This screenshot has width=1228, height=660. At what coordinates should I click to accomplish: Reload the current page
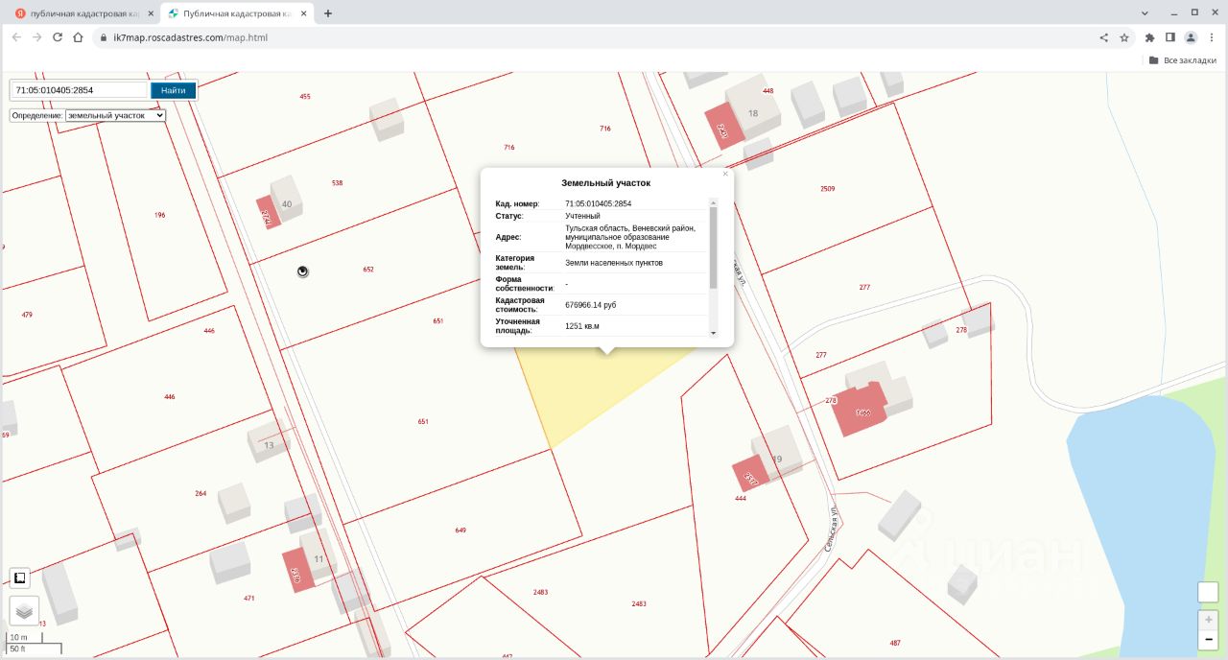coord(58,37)
